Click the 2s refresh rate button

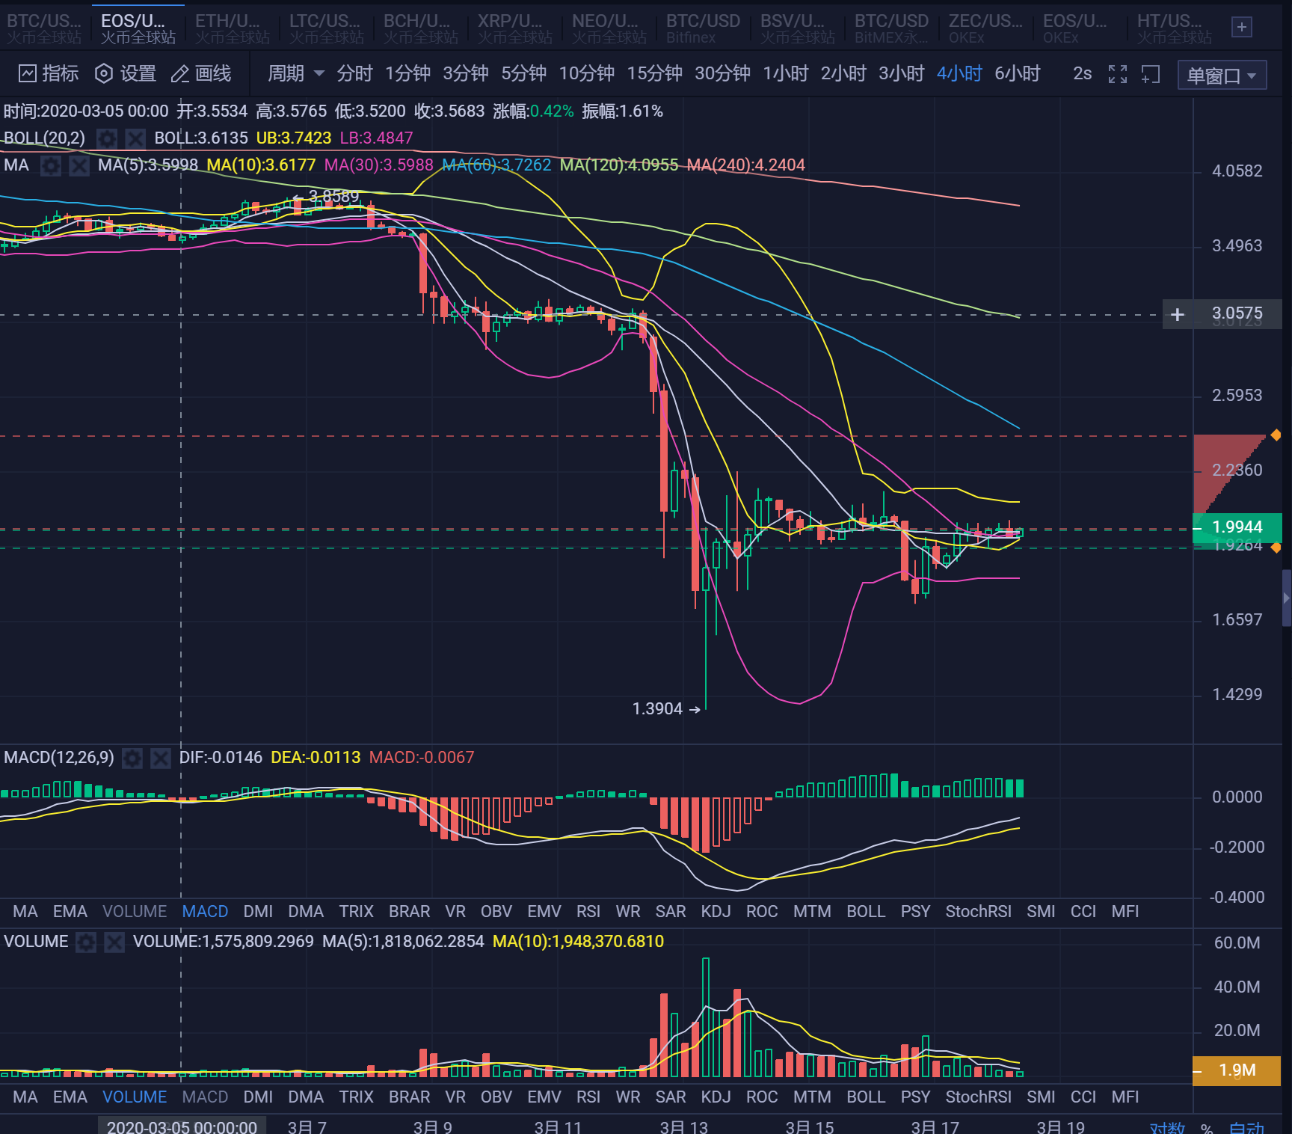[1082, 73]
